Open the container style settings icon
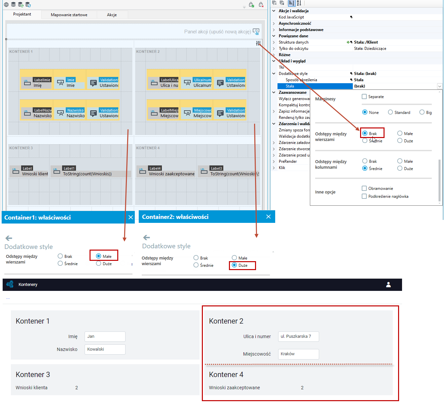This screenshot has width=444, height=417. (258, 43)
